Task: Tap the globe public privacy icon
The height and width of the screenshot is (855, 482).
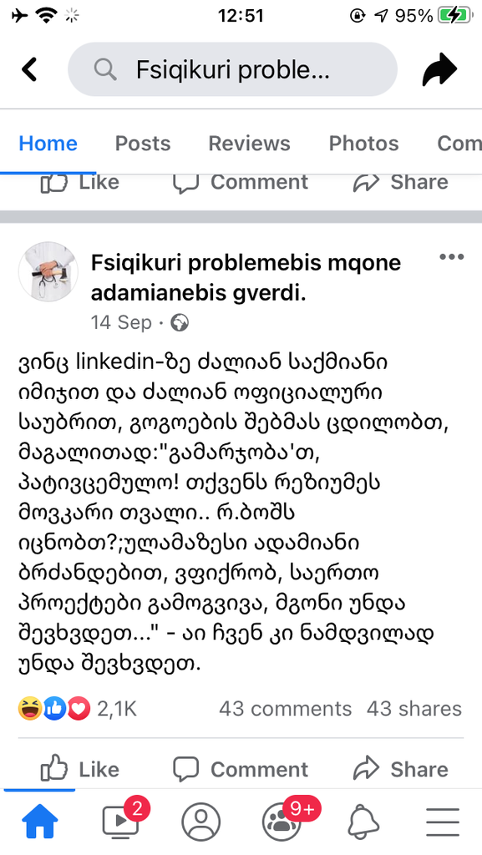Action: pyautogui.click(x=180, y=322)
